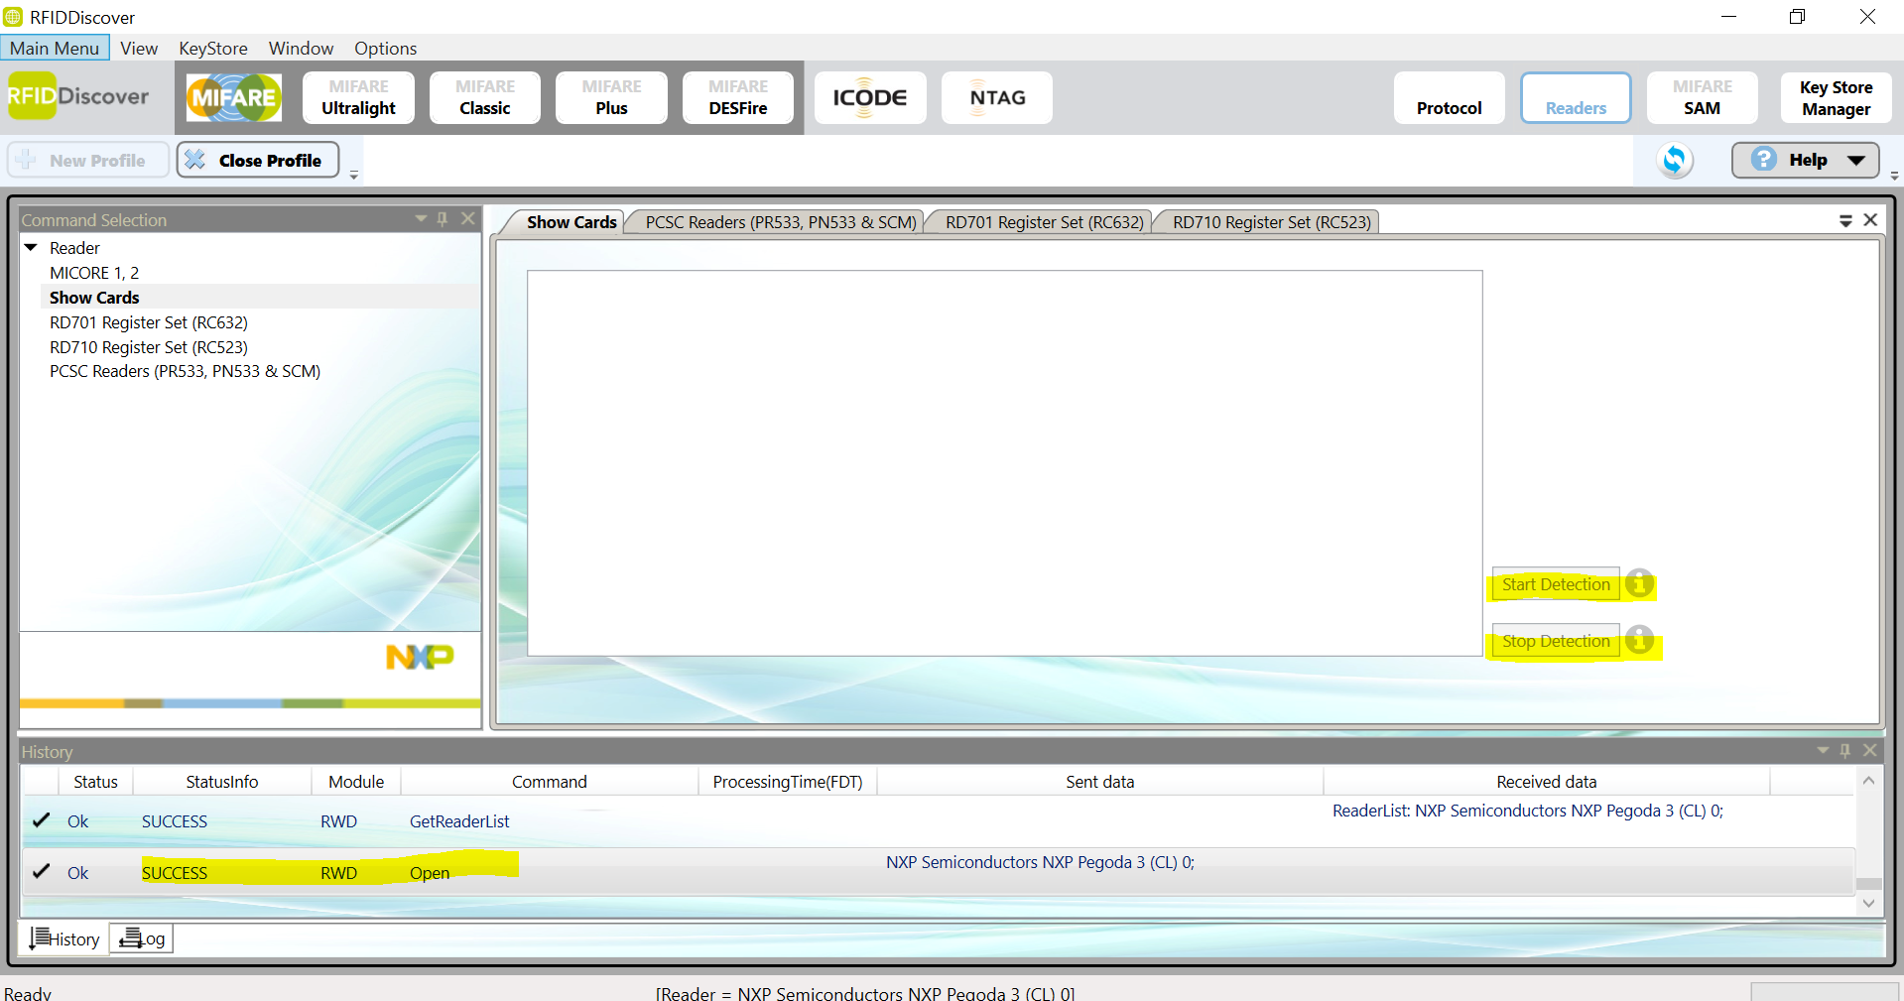Image resolution: width=1904 pixels, height=1001 pixels.
Task: Click the Start Detection button
Action: coord(1555,584)
